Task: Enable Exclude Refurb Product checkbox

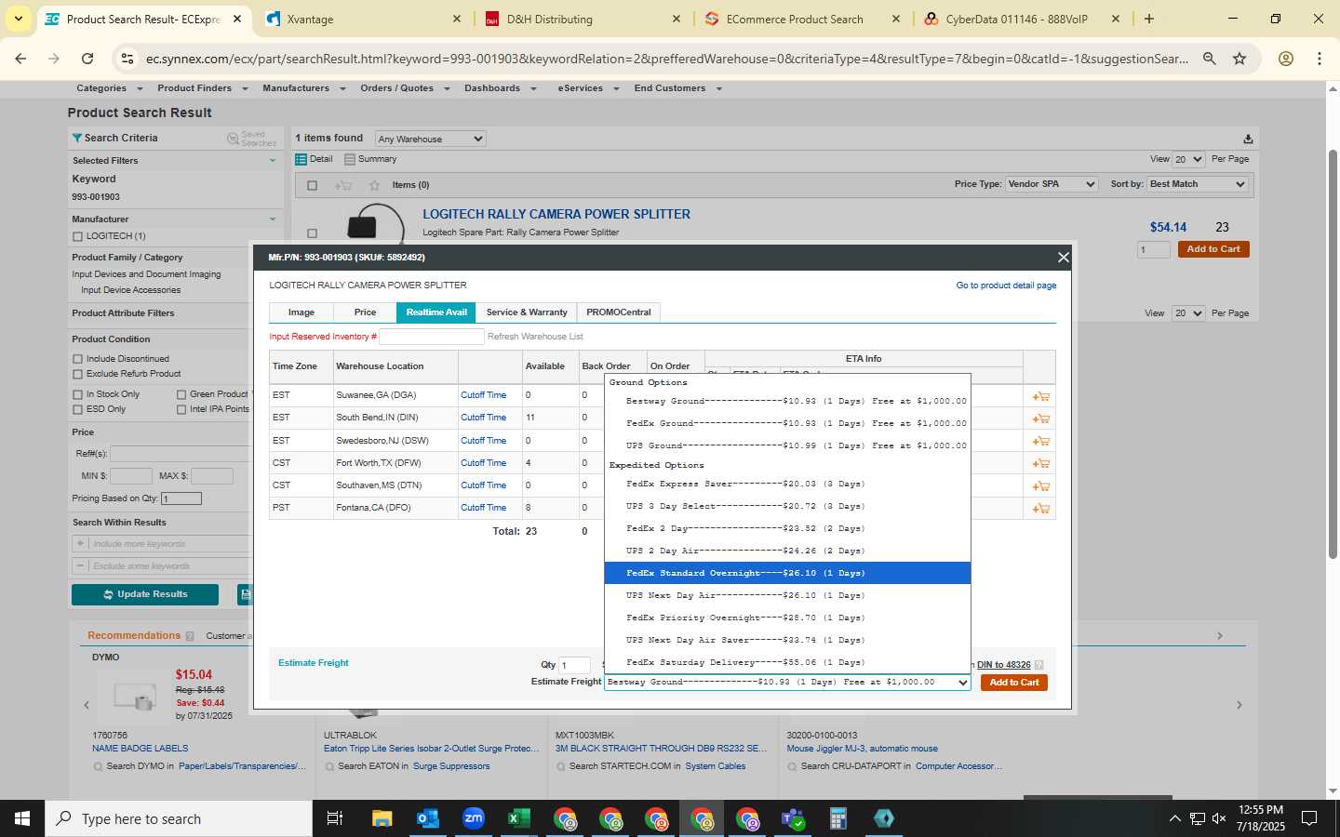Action: coord(77,374)
